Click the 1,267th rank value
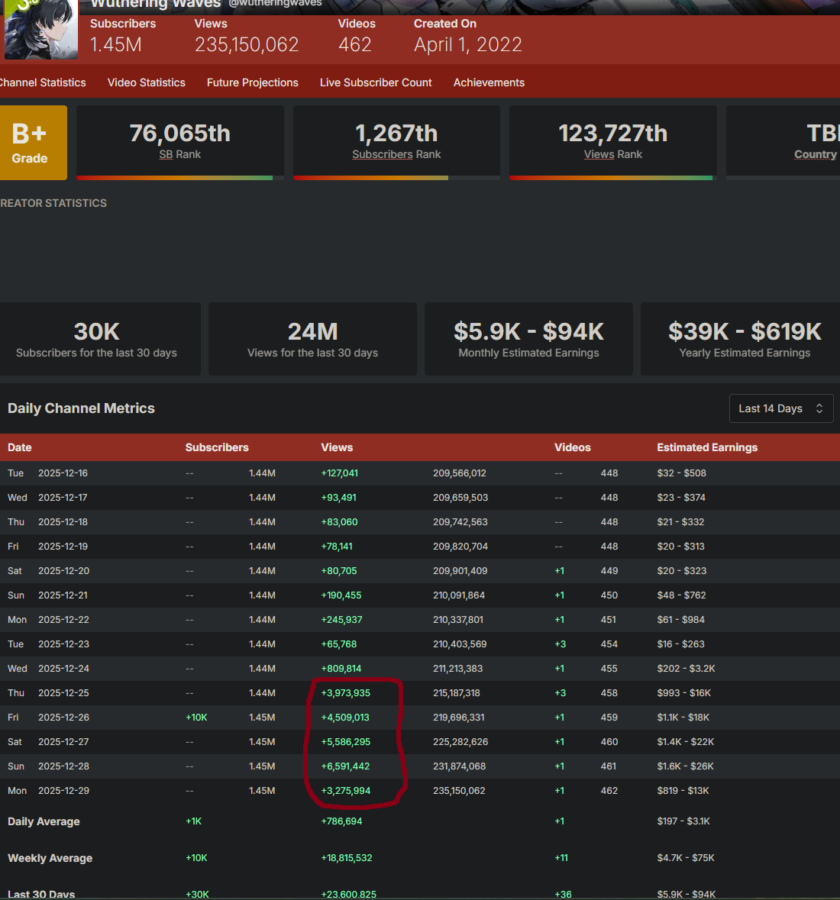The height and width of the screenshot is (900, 840). click(396, 133)
